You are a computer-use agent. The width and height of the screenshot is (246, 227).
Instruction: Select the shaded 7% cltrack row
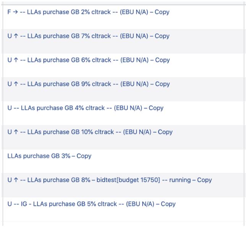point(88,36)
